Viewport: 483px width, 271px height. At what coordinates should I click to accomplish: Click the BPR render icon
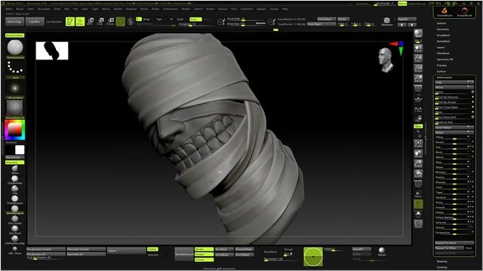point(418,33)
